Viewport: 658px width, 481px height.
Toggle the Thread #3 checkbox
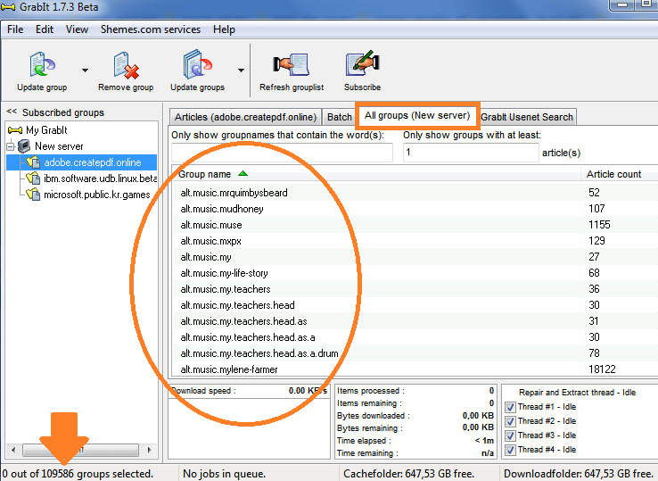[x=510, y=435]
